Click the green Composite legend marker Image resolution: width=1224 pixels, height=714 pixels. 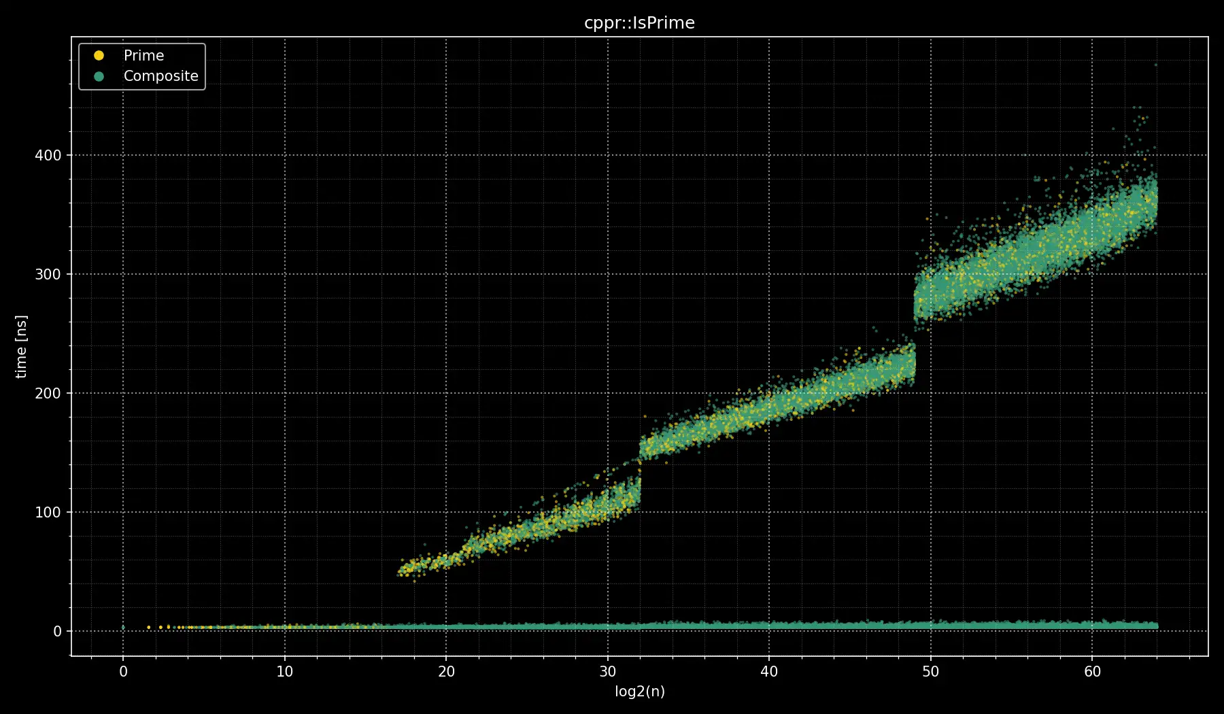(99, 76)
